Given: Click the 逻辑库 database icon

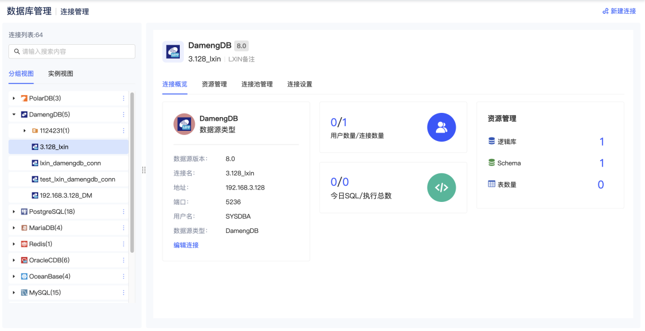Looking at the screenshot, I should pos(492,141).
